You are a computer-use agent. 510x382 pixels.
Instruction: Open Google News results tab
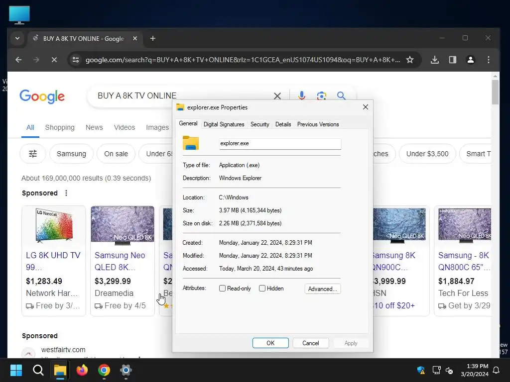(x=94, y=127)
